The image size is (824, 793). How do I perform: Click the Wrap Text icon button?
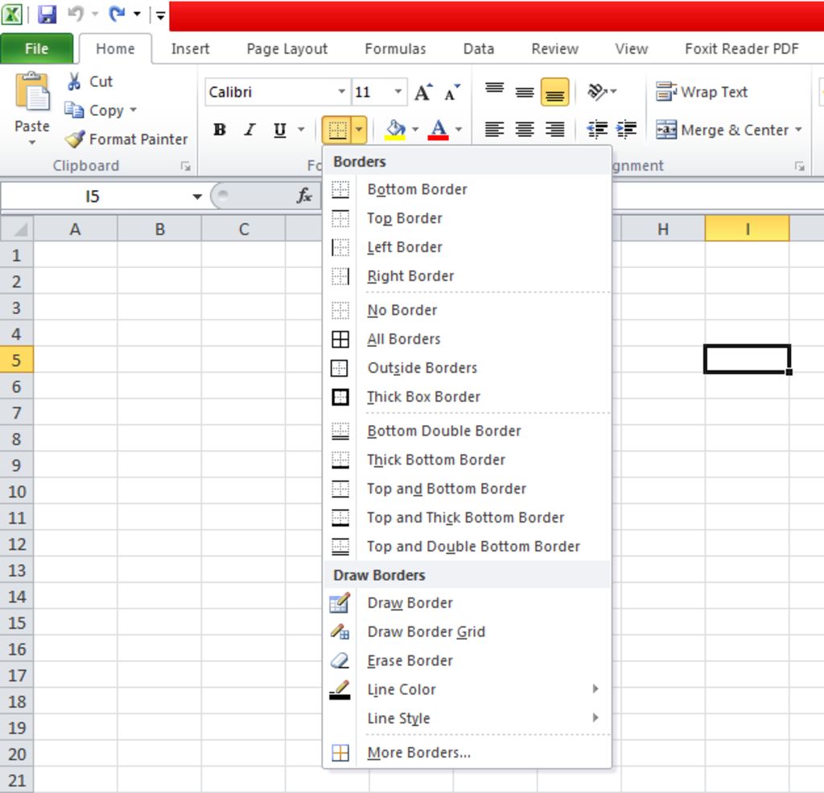702,92
